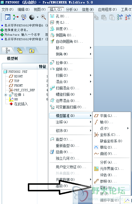Click the shaded sphere display style icon
132x204 pixels.
(32, 17)
